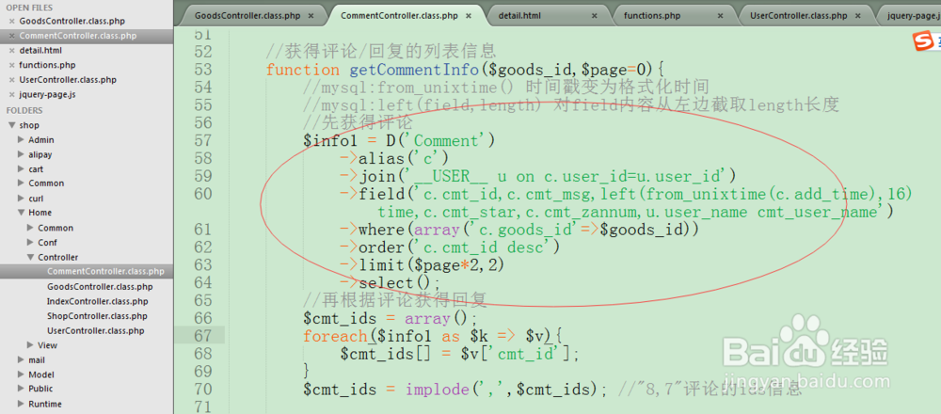Close the functions.php tab

click(x=720, y=16)
